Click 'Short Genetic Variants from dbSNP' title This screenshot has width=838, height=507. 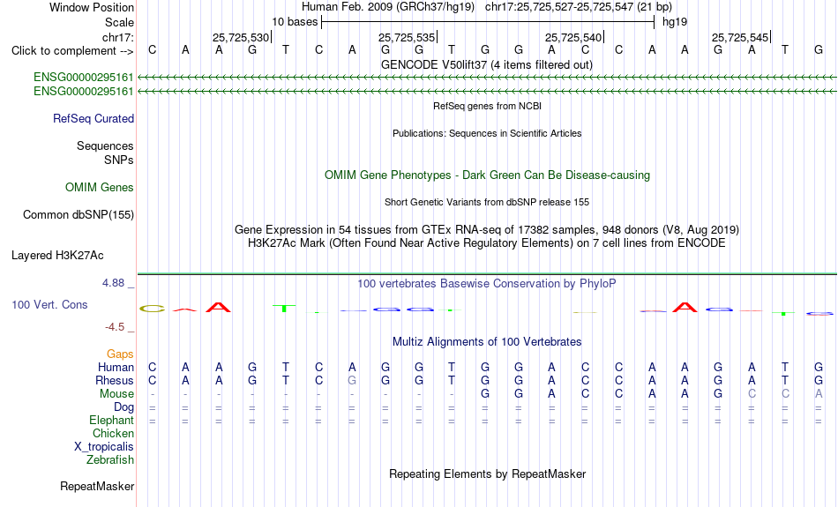click(487, 202)
